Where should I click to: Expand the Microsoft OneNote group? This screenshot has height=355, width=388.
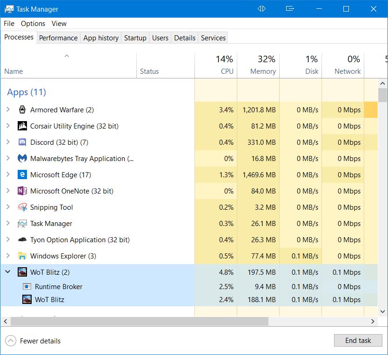[x=8, y=191]
